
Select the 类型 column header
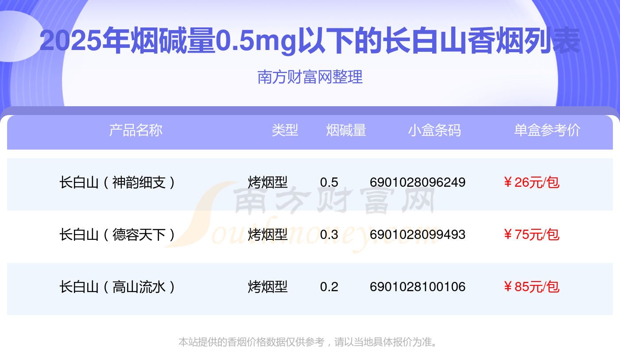pos(285,130)
